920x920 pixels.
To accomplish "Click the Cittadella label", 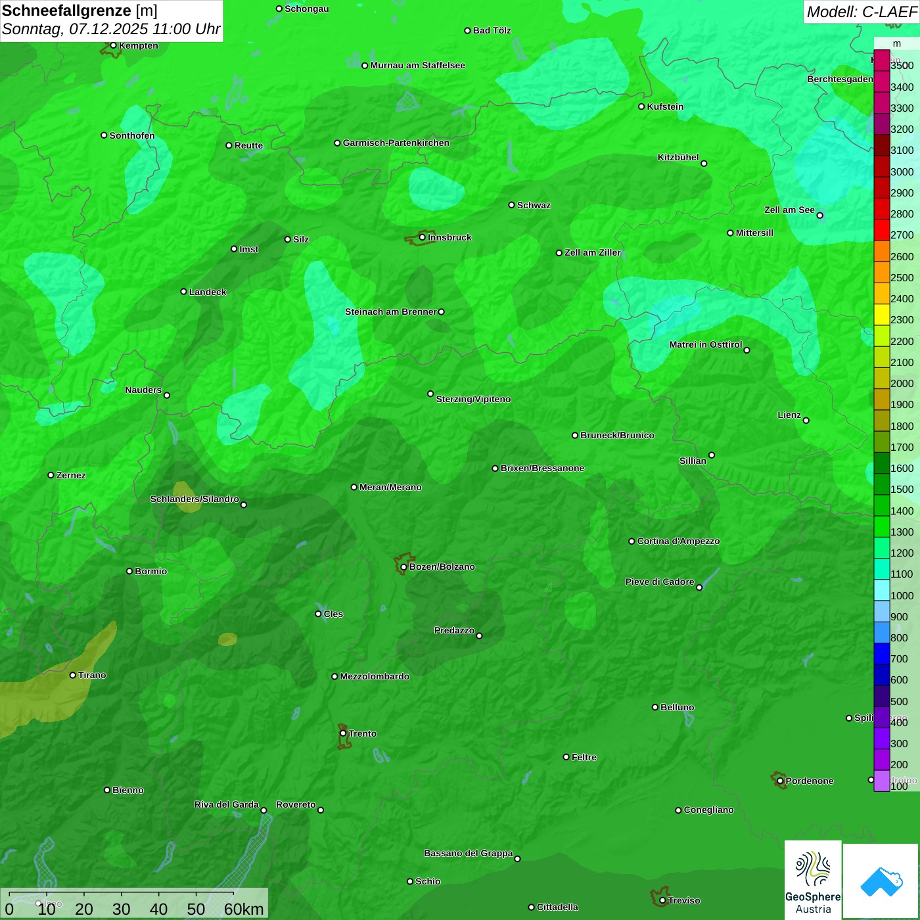I will [558, 908].
